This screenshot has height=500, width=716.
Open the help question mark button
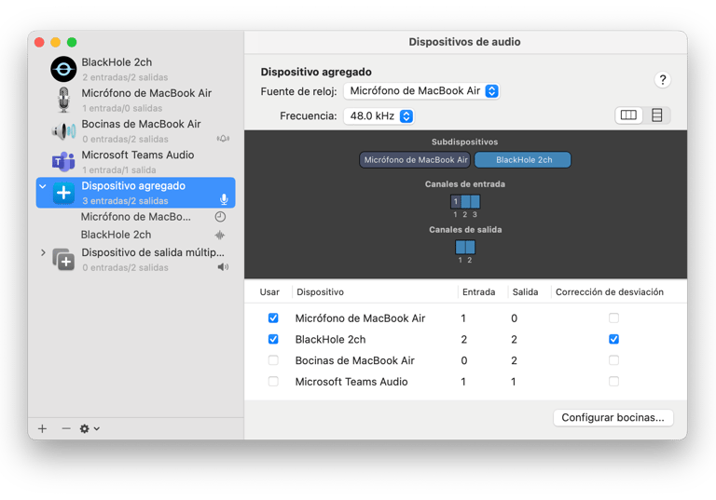663,80
